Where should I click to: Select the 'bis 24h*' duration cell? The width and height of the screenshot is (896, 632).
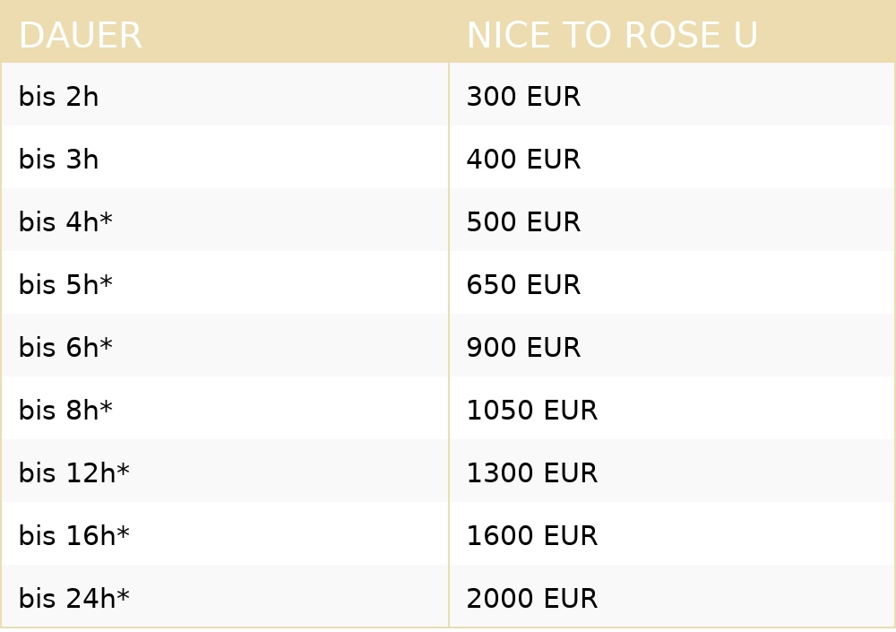tap(73, 599)
